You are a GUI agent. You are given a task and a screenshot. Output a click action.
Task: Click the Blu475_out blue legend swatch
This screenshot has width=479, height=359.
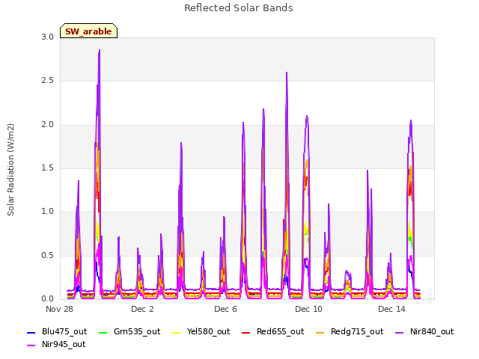(x=31, y=332)
